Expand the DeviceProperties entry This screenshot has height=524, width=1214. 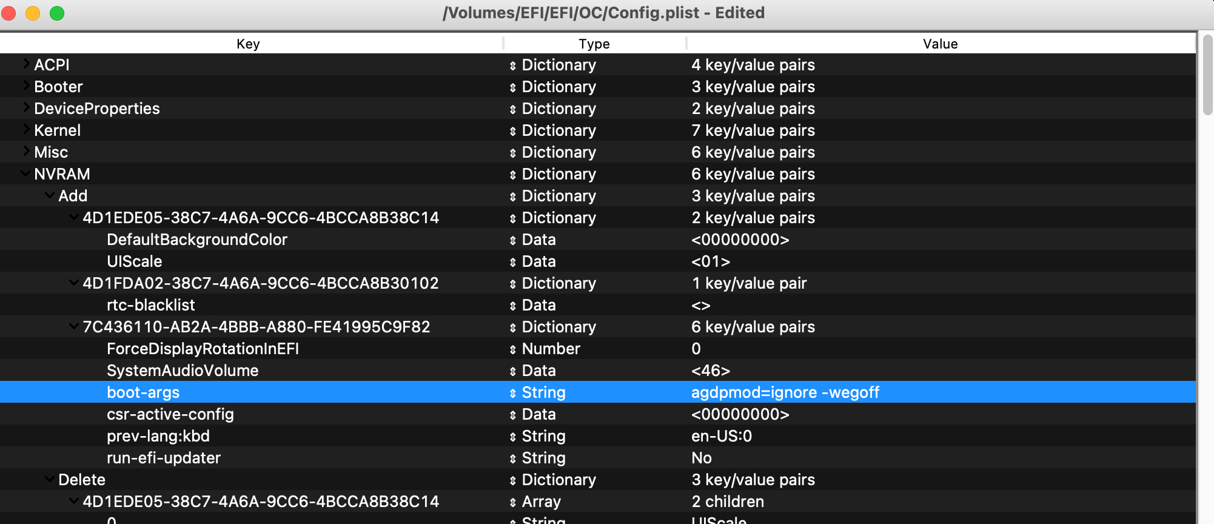[26, 107]
